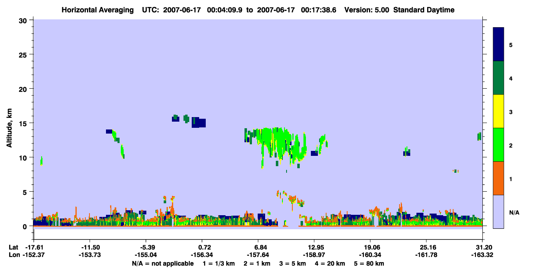Click longitude value -161.78
536x275 pixels.
pos(426,255)
